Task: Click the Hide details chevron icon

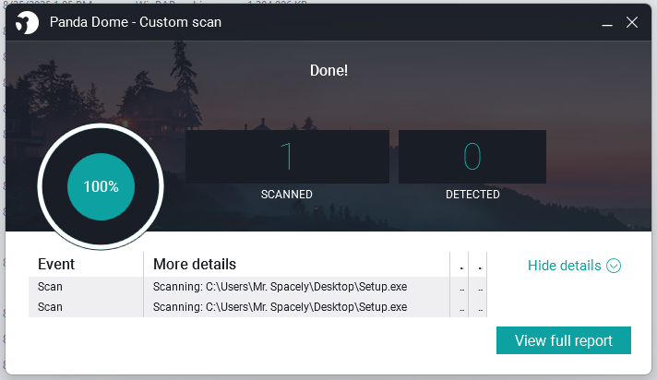Action: click(614, 266)
